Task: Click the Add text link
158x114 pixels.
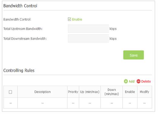Action: (132, 81)
